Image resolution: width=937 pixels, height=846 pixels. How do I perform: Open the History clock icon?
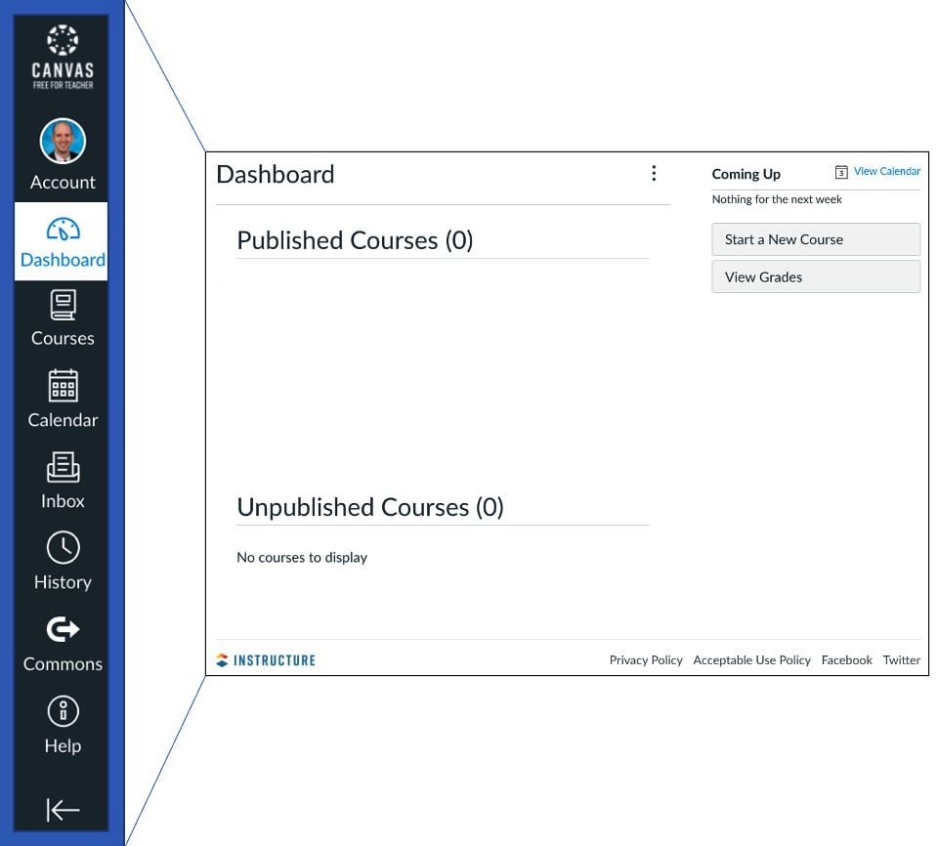click(63, 547)
